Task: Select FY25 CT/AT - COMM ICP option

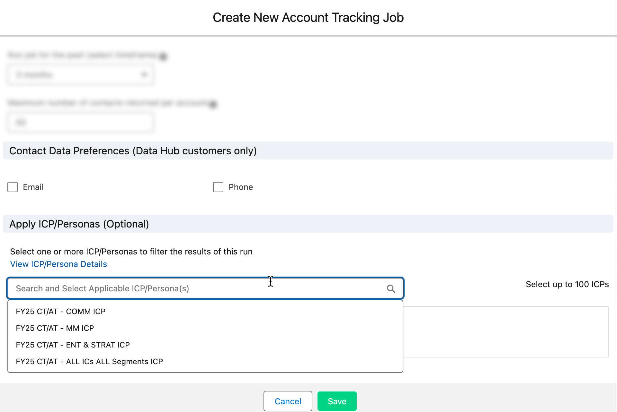Action: click(x=61, y=312)
